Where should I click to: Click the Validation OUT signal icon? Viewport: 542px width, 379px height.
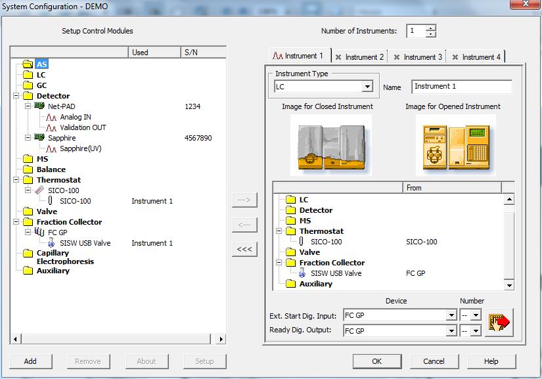[x=51, y=128]
